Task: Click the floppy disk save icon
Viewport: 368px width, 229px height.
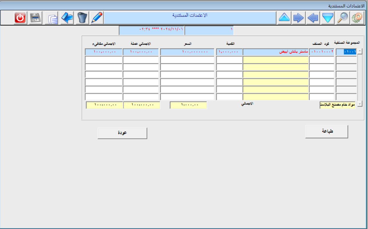Action: tap(36, 18)
